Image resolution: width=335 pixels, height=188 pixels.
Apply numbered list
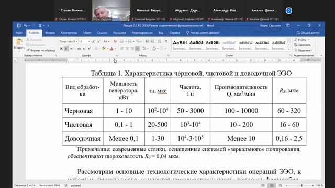[130, 41]
